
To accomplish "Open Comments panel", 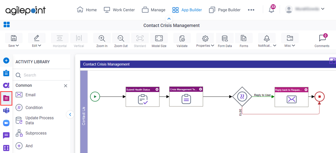I will click(x=322, y=41).
